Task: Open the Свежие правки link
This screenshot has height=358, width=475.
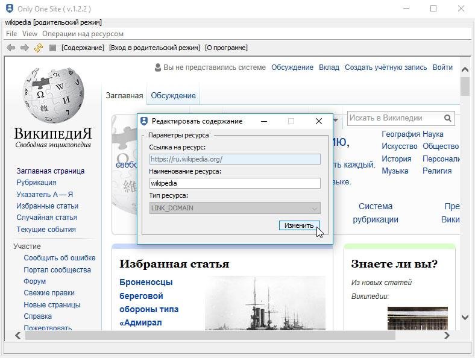Action: [x=49, y=293]
